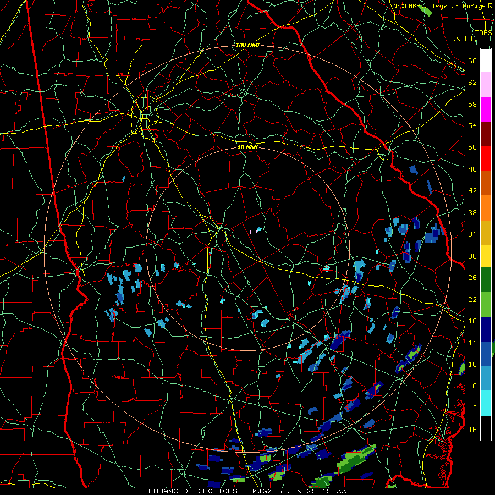Viewport: 495px width, 495px height.
Task: Click the dark red legend swatch
Action: [486, 134]
